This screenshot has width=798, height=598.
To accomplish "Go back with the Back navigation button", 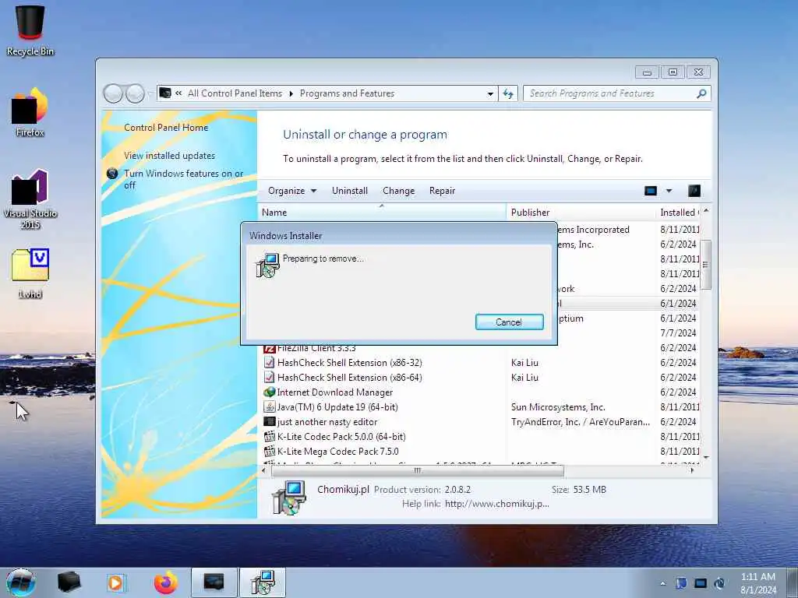I will 113,93.
